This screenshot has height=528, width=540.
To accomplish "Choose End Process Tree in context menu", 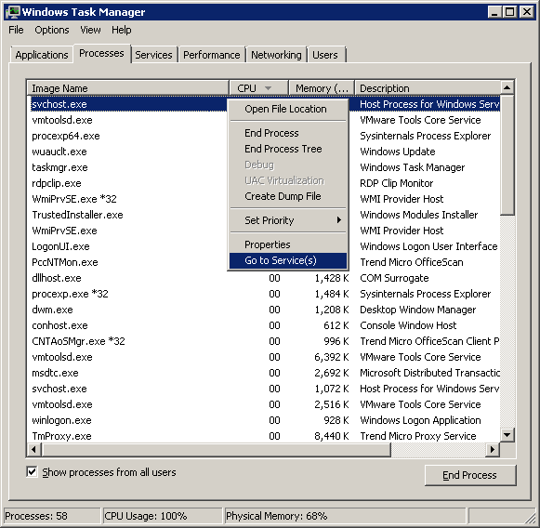I will (288, 149).
